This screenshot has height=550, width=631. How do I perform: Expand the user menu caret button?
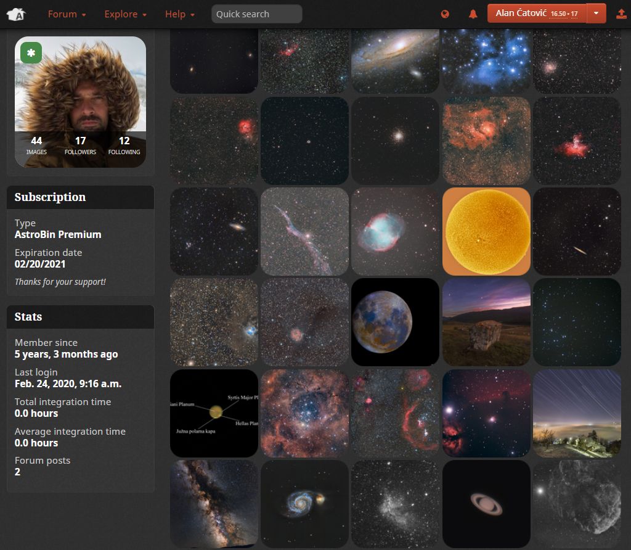tap(596, 14)
